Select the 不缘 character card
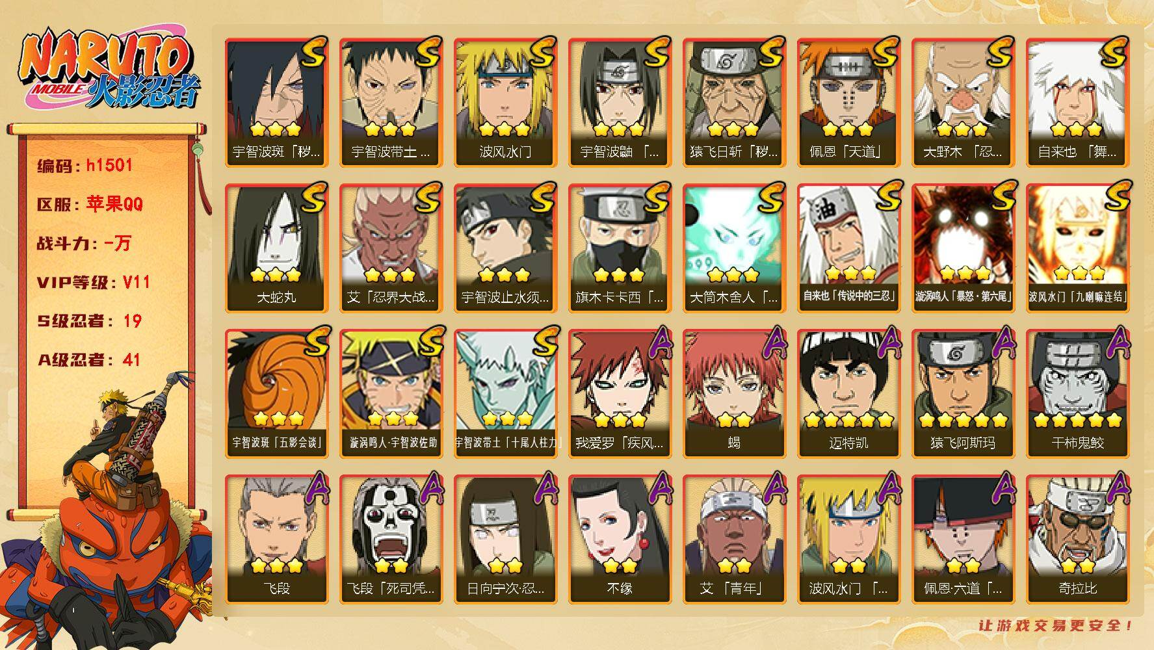Viewport: 1154px width, 650px height. click(x=620, y=539)
